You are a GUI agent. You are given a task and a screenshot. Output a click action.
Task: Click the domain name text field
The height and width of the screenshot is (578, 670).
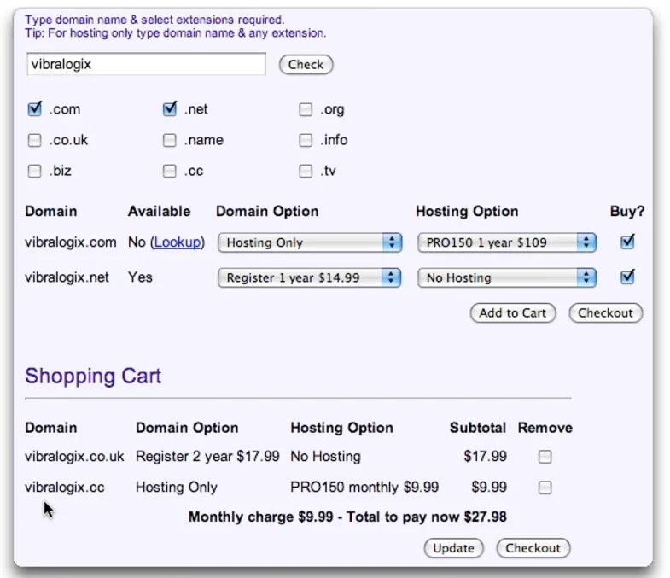point(146,64)
